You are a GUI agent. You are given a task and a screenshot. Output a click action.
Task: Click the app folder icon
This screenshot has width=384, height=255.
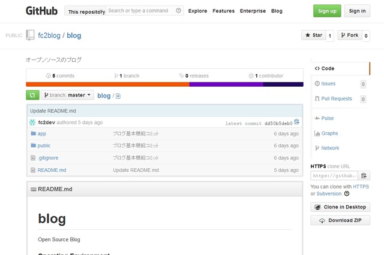click(x=34, y=133)
